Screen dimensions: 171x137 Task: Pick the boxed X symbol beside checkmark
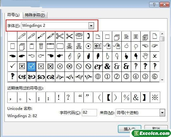(x=22, y=66)
